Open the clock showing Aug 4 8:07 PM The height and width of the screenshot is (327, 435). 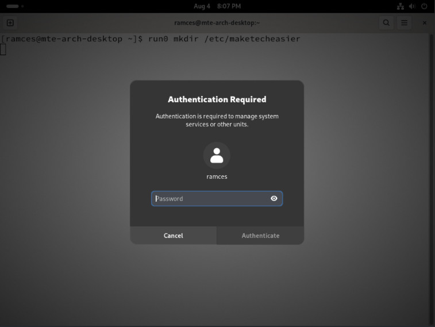pos(217,6)
